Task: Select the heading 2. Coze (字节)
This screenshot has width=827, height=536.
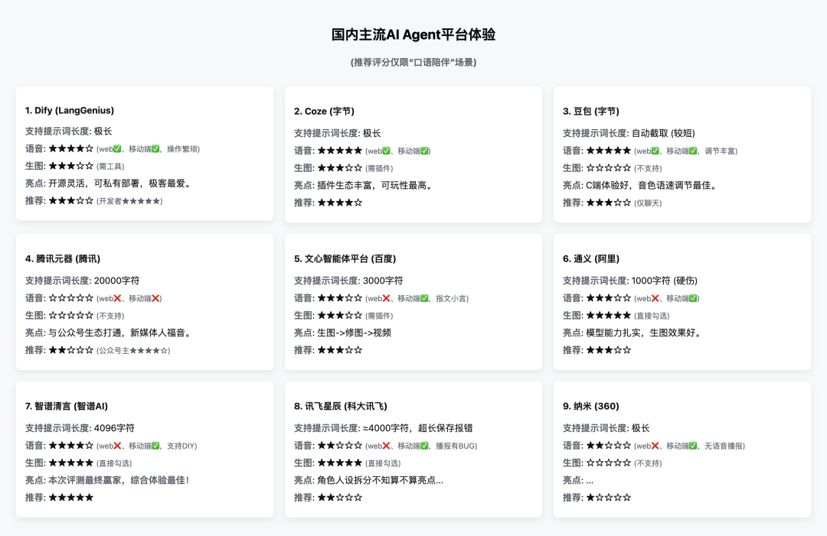Action: tap(325, 111)
